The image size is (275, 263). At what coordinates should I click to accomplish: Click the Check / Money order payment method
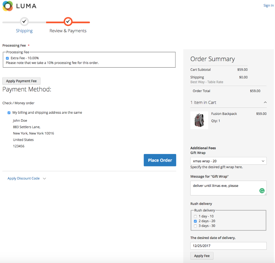coord(18,103)
